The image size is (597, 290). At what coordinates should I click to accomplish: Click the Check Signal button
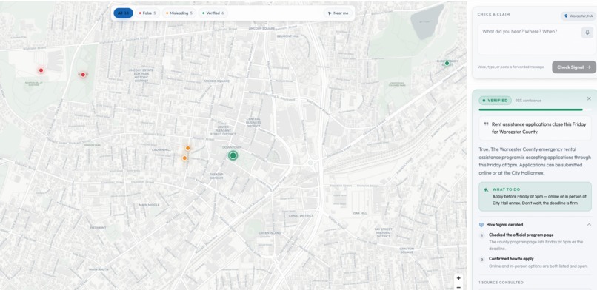click(574, 67)
